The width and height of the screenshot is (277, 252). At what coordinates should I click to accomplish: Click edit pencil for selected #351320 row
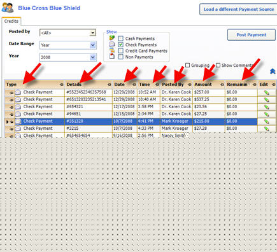(x=267, y=122)
